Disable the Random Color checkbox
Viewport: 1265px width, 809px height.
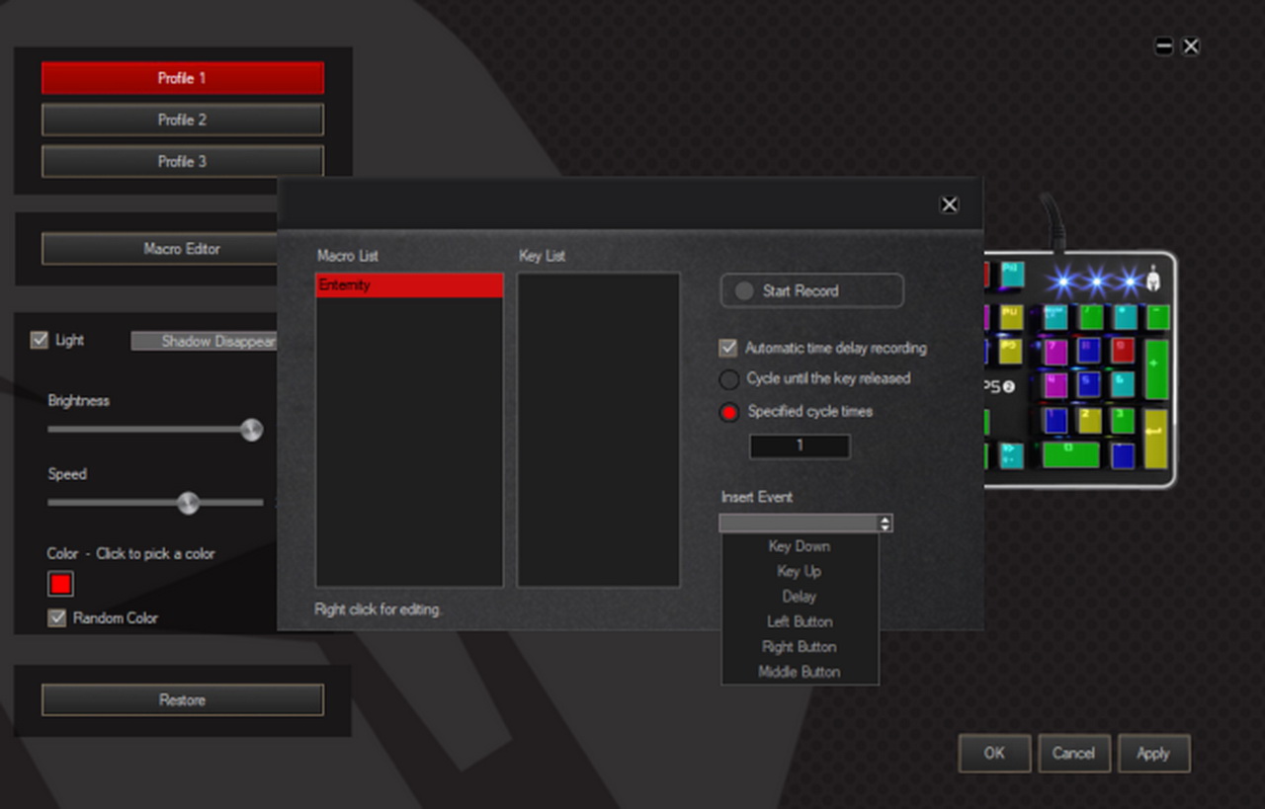coord(57,618)
